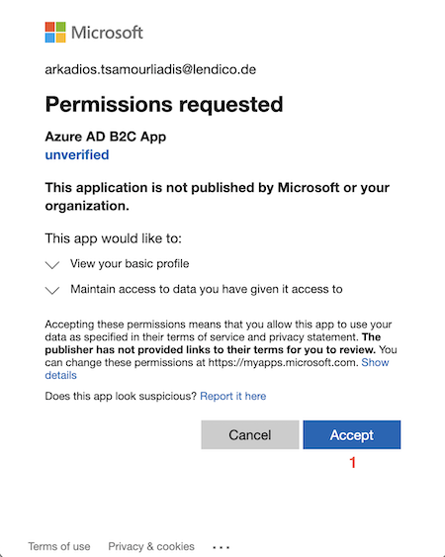Click "Does this app look suspicious?" text

(x=121, y=396)
